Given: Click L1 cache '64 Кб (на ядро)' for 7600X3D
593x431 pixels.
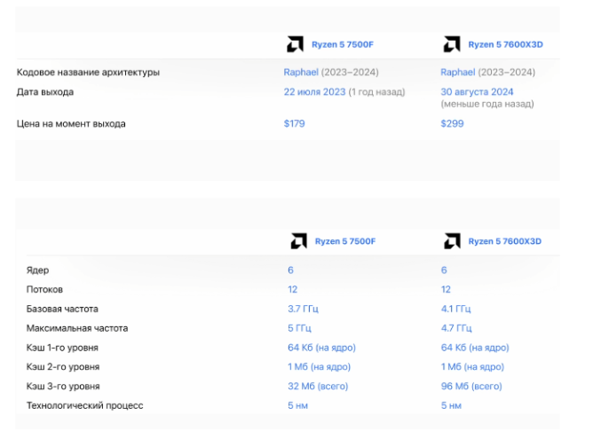Looking at the screenshot, I should tap(475, 348).
